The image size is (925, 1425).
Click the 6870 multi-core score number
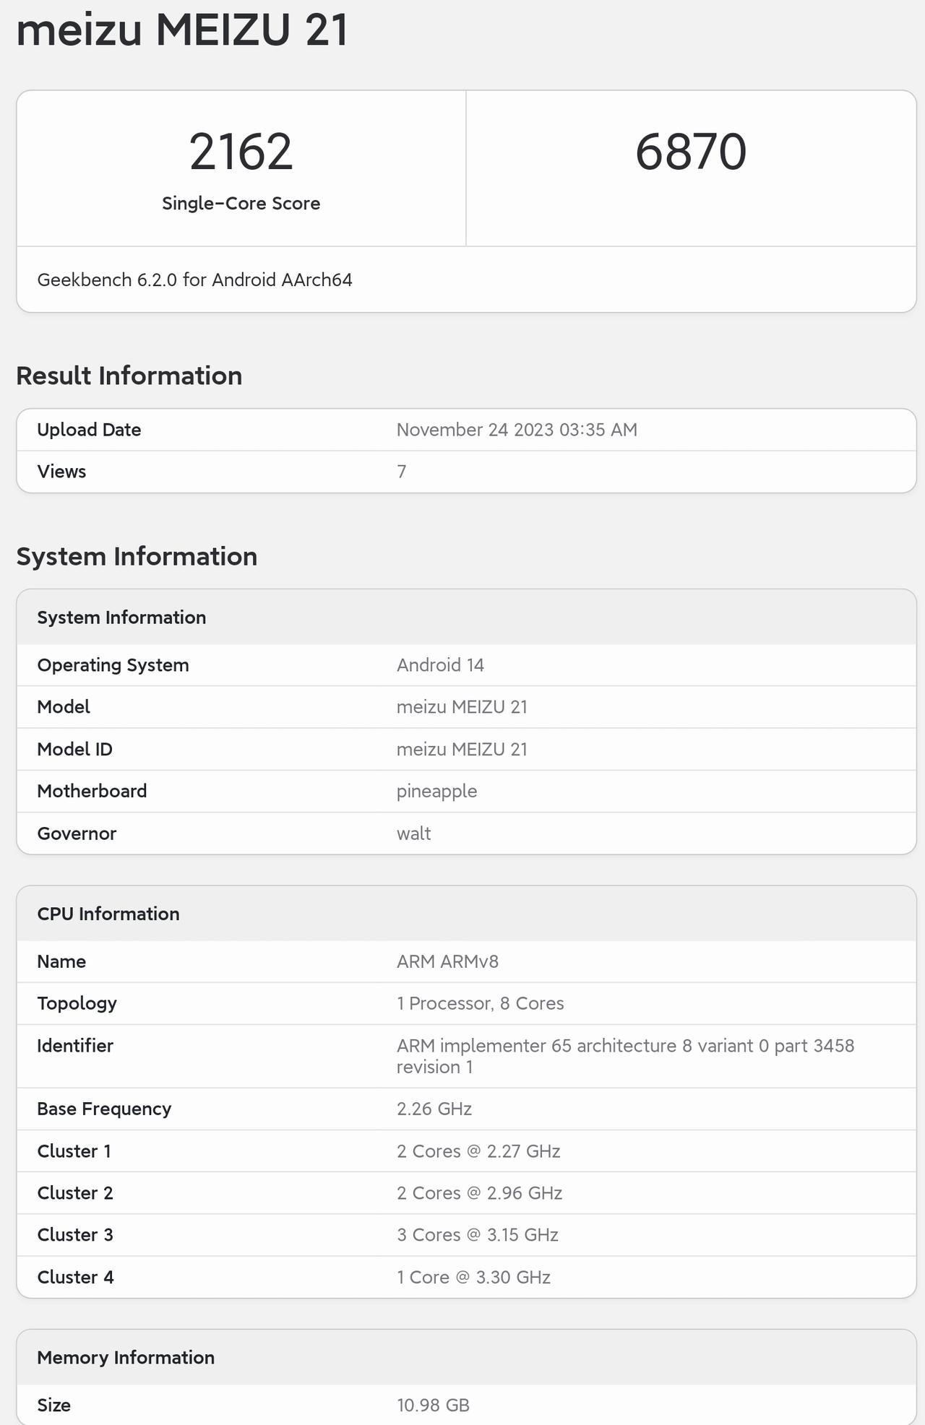(x=690, y=152)
